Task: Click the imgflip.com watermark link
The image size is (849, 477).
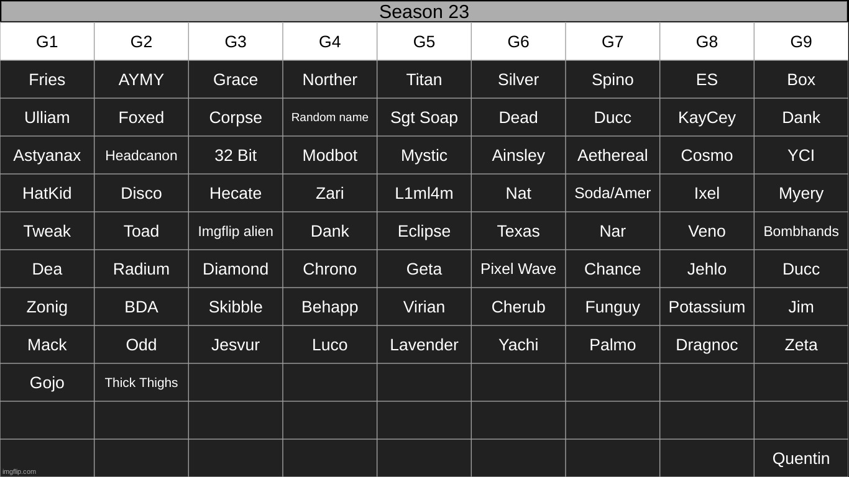Action: (x=19, y=471)
